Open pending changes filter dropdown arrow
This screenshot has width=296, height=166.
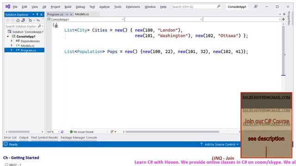(x=34, y=20)
